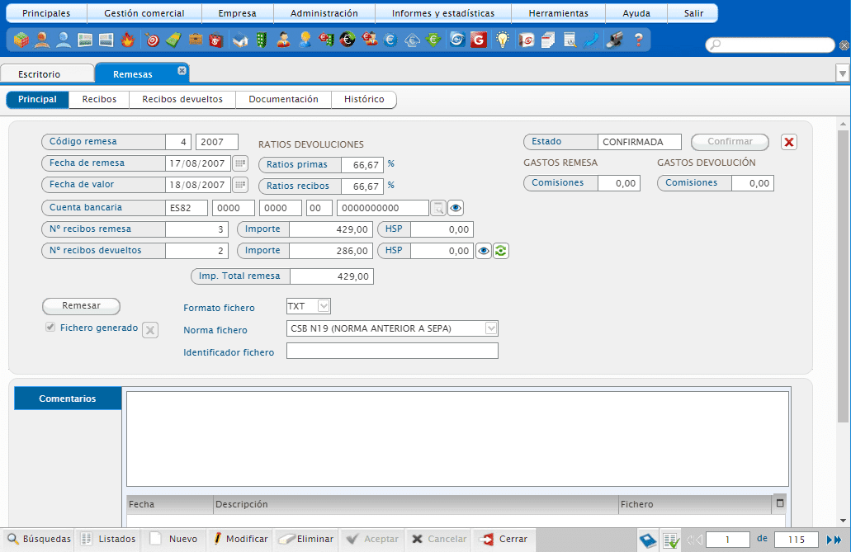Viewport: 851px width, 552px height.
Task: Open the Ayuda menu
Action: pos(636,13)
